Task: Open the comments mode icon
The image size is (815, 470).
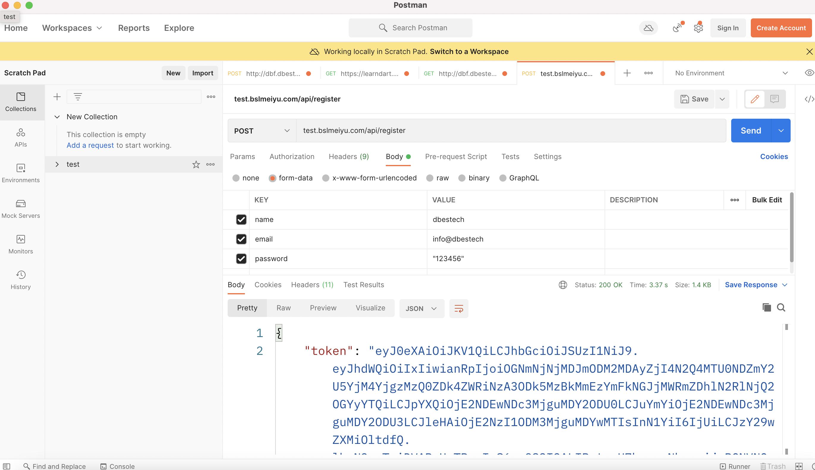Action: point(774,99)
